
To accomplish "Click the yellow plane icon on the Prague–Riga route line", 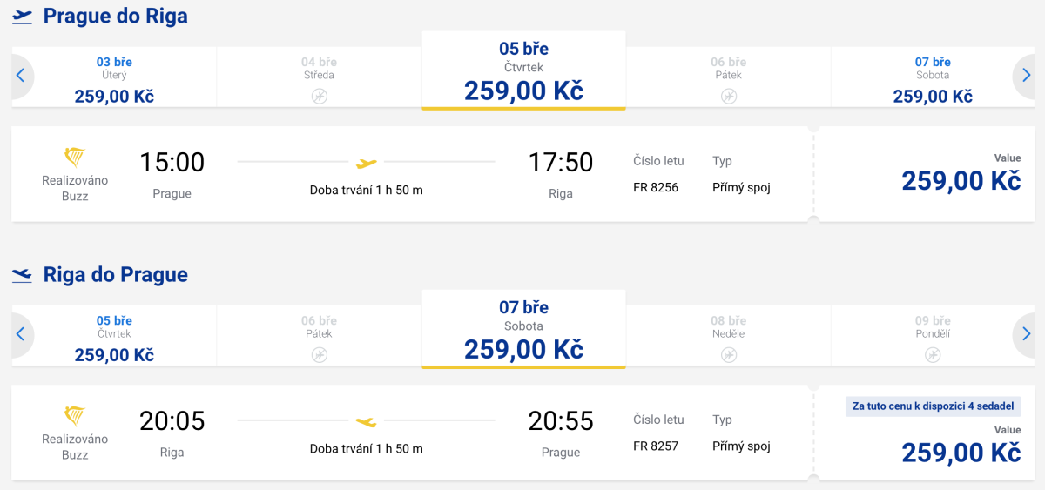I will coord(367,163).
